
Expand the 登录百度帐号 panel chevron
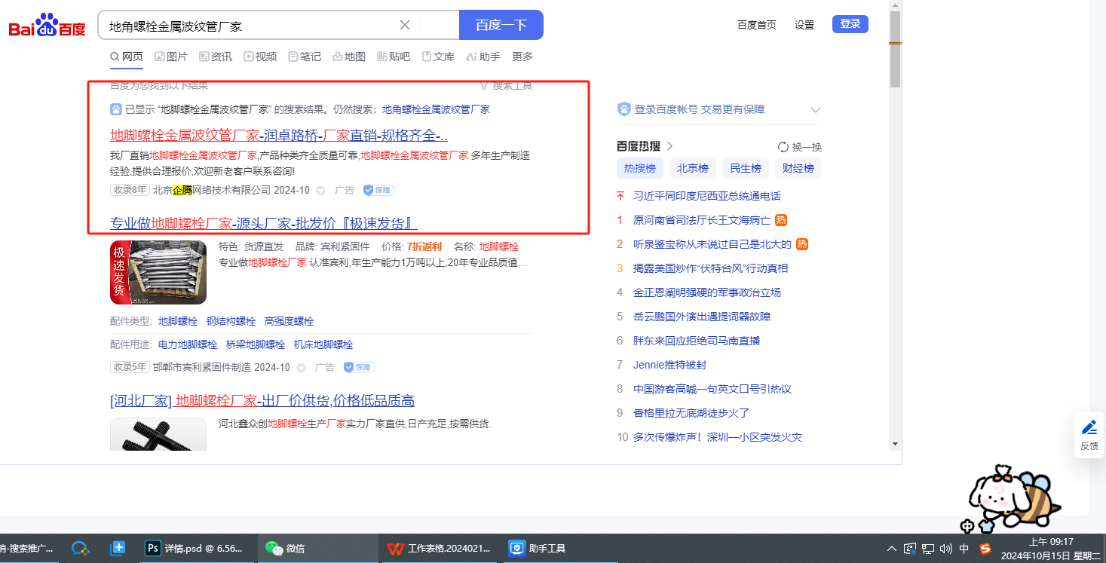point(815,110)
